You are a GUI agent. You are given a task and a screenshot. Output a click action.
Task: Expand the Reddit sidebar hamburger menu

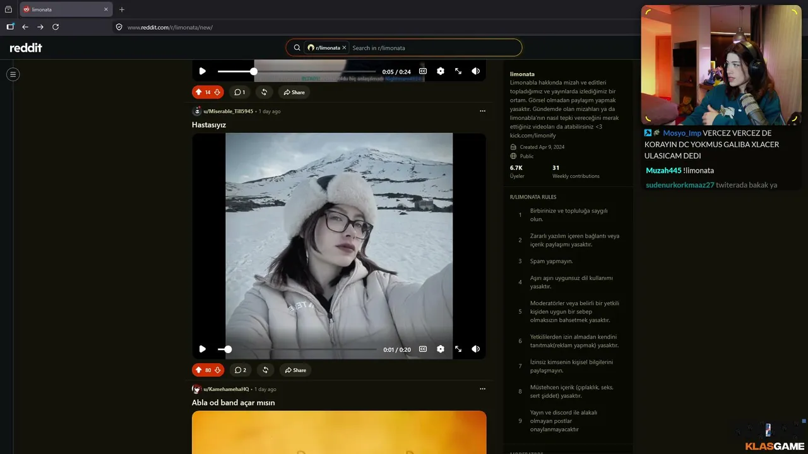point(13,74)
